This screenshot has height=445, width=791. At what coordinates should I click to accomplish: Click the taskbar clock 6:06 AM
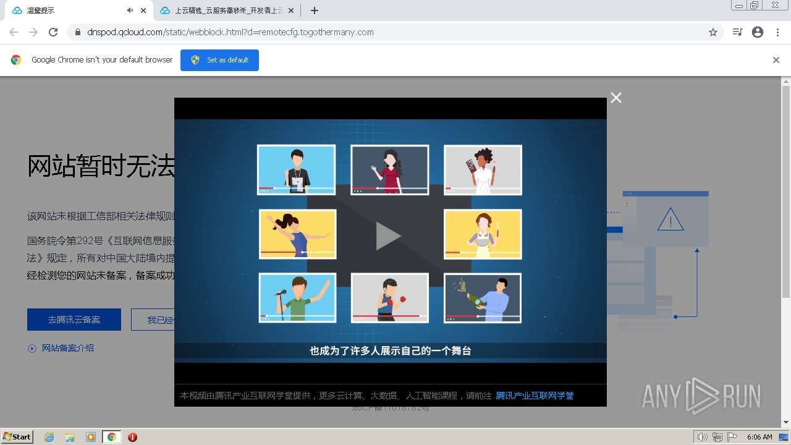759,437
